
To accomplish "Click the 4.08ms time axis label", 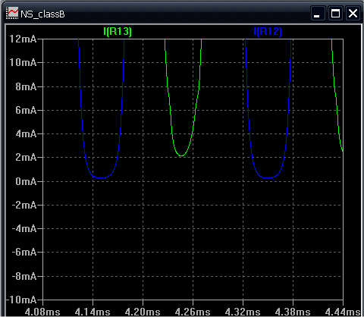I will (42, 312).
